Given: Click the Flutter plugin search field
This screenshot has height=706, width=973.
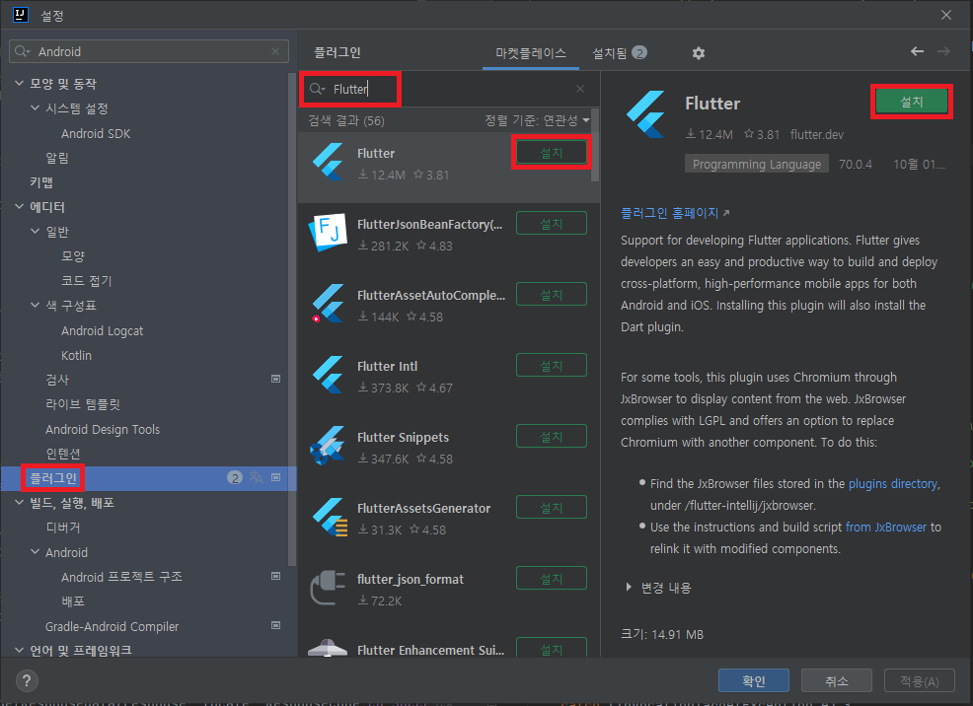Looking at the screenshot, I should tap(449, 89).
